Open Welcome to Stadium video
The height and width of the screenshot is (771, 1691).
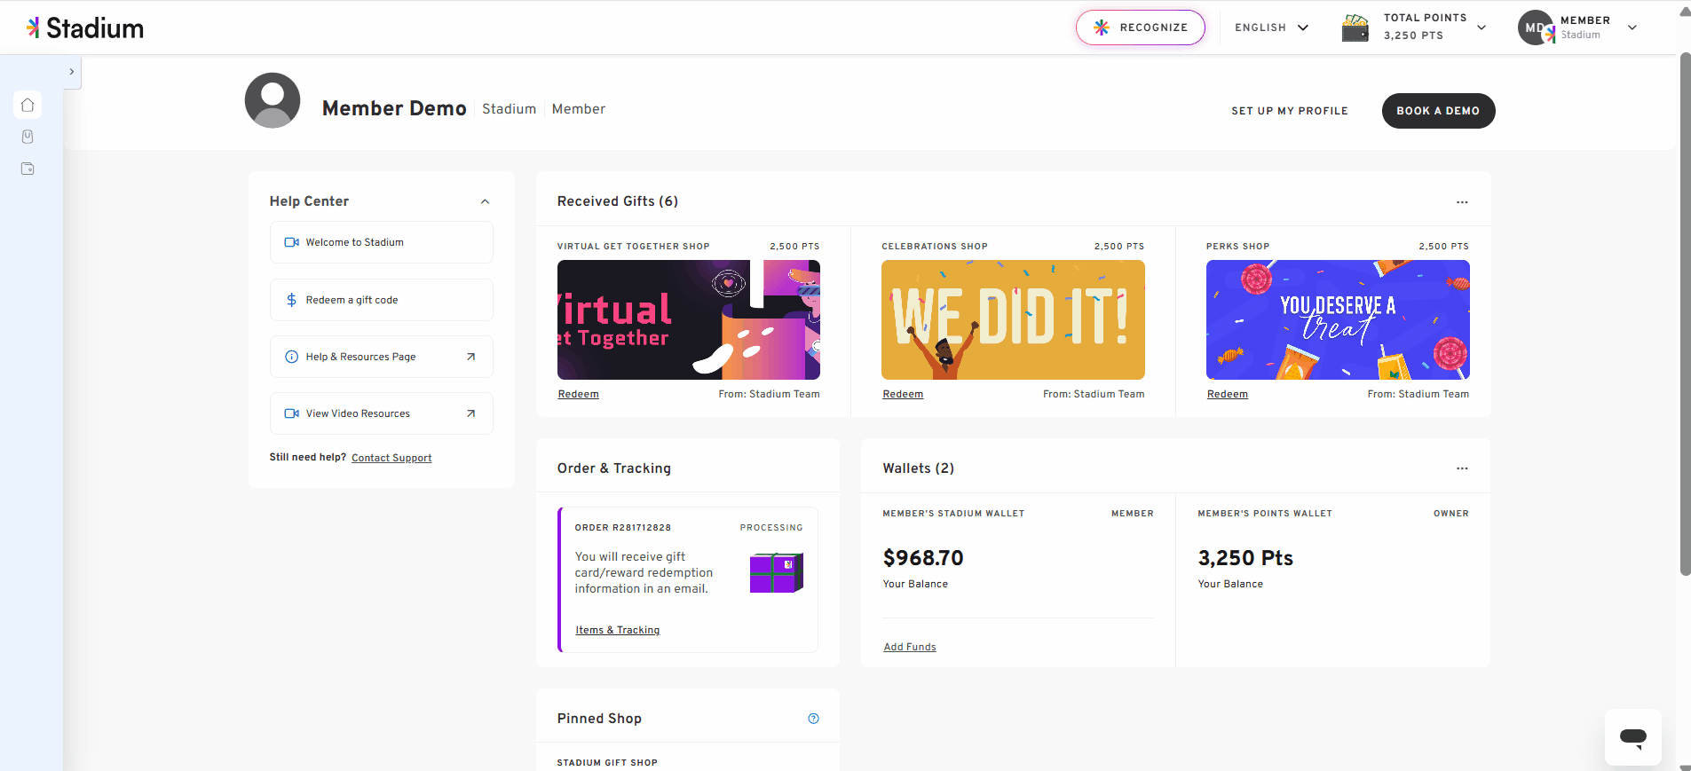click(382, 242)
